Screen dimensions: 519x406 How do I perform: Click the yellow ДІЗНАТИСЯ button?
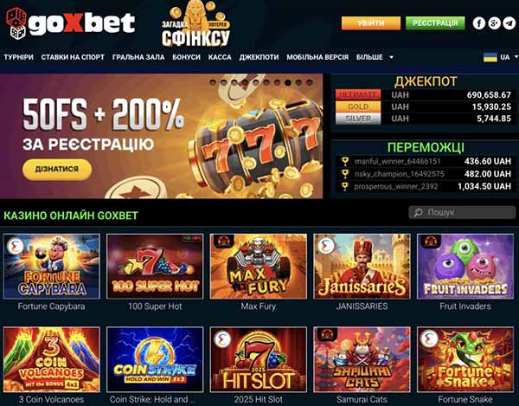[x=57, y=169]
